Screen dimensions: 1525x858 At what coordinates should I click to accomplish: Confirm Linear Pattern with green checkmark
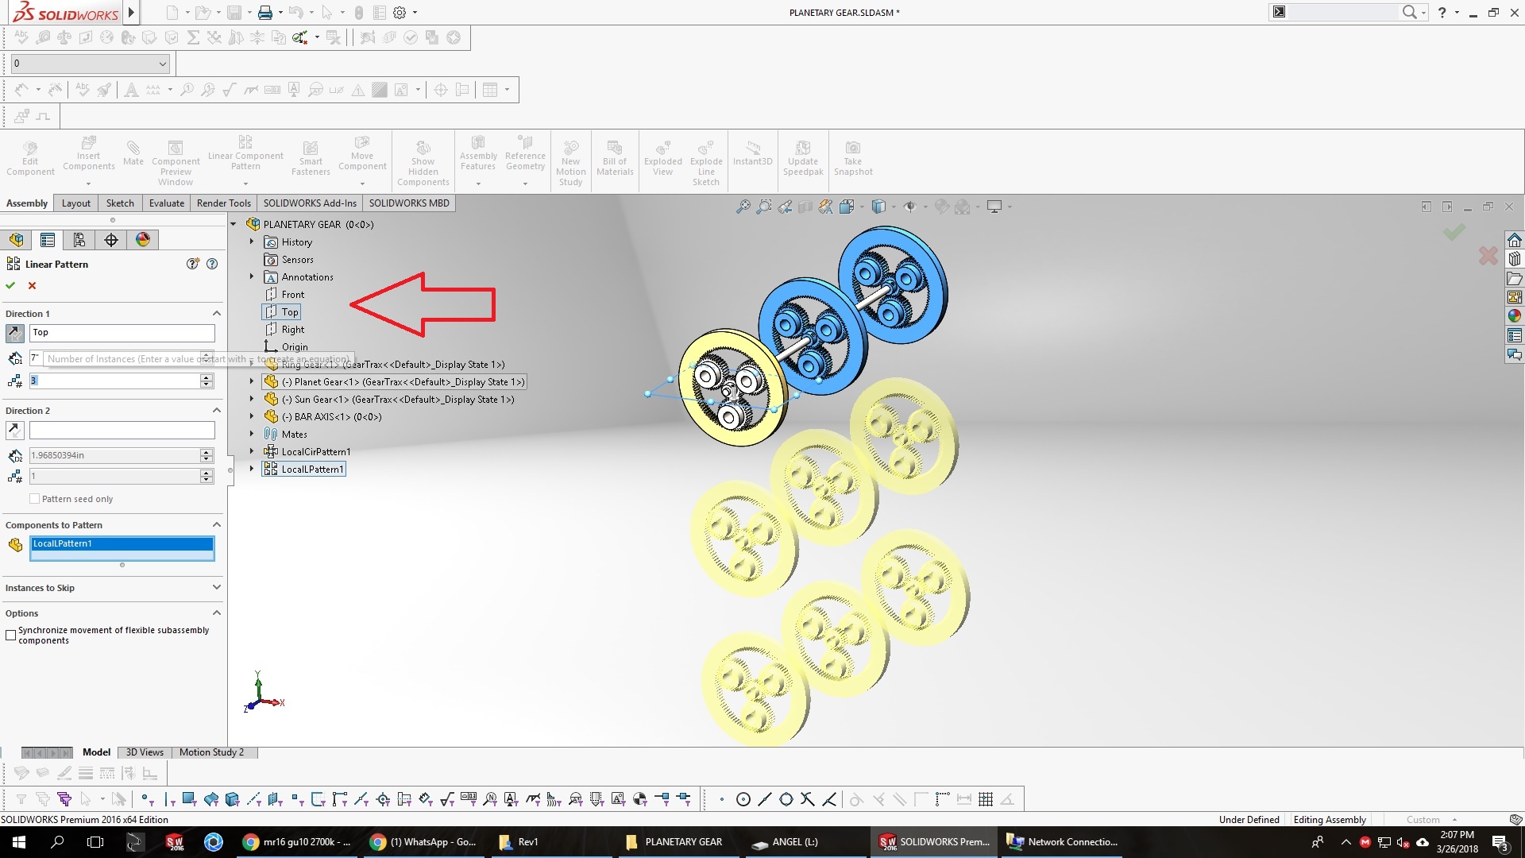10,285
